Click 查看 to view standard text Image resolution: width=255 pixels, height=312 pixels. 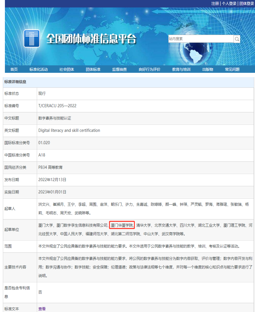[x=42, y=309]
